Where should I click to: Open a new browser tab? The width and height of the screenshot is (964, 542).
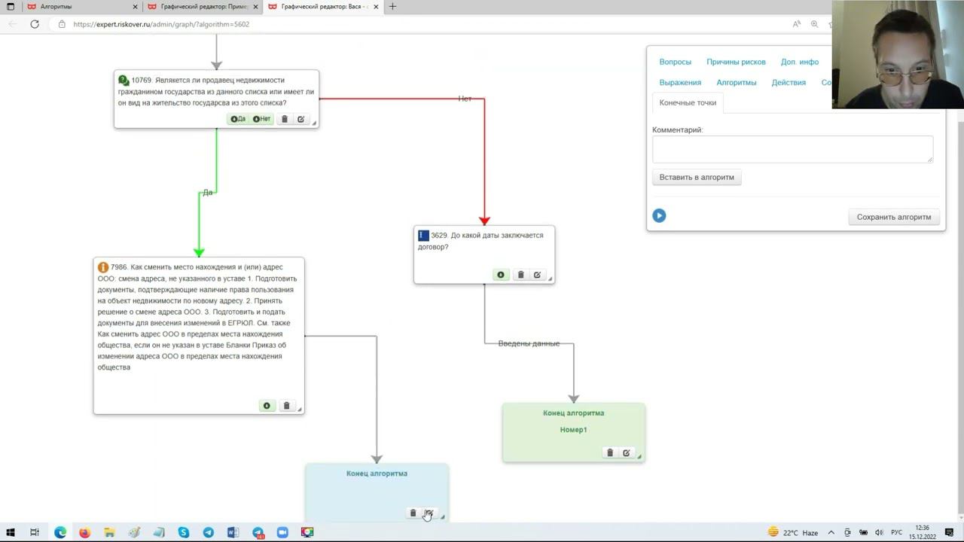click(392, 7)
